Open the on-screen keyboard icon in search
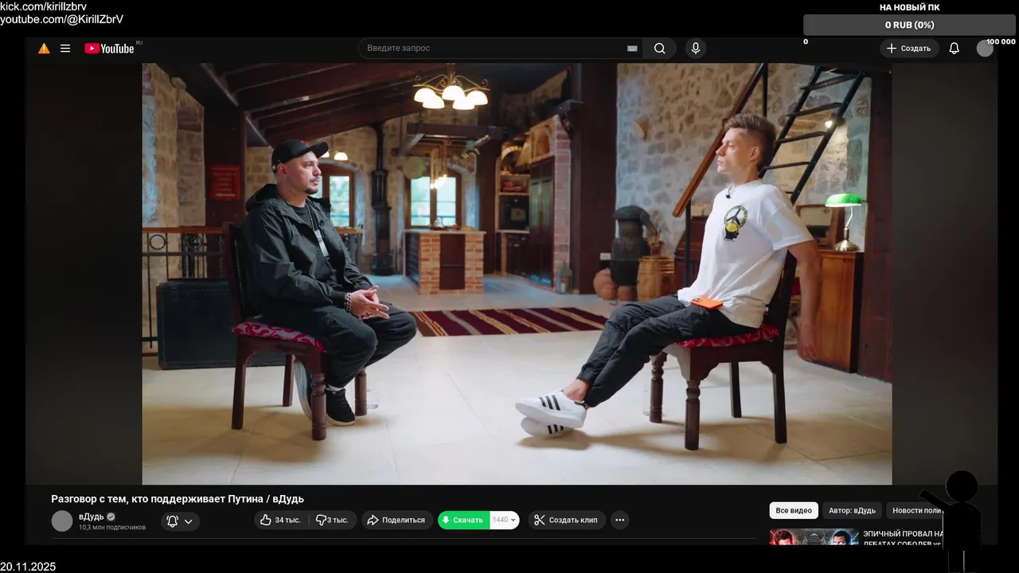This screenshot has width=1019, height=573. (x=632, y=49)
